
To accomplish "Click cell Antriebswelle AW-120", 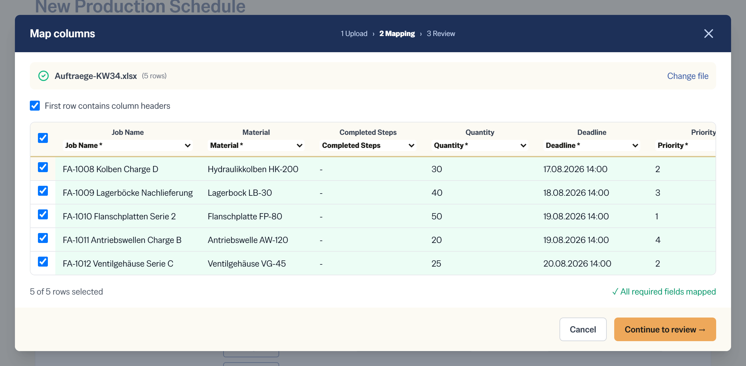I will pos(248,240).
